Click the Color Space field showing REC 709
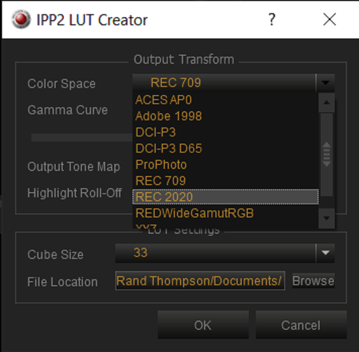This screenshot has width=359, height=352. 224,82
